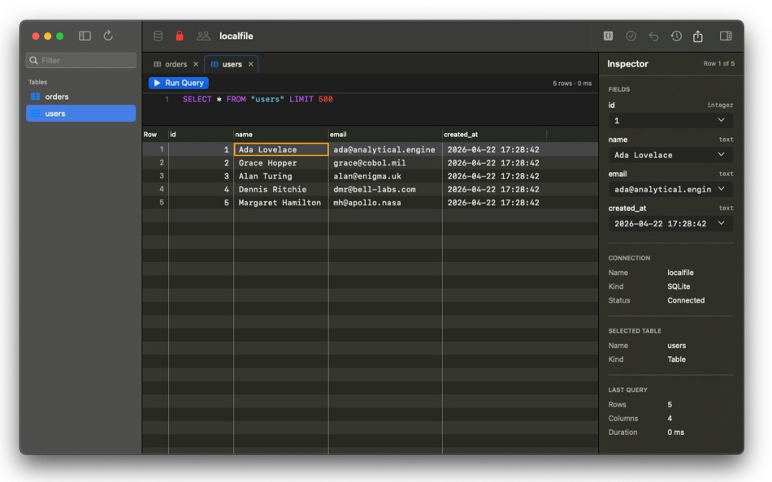Click the SQL query text in editor
The image size is (772, 482).
click(x=258, y=99)
